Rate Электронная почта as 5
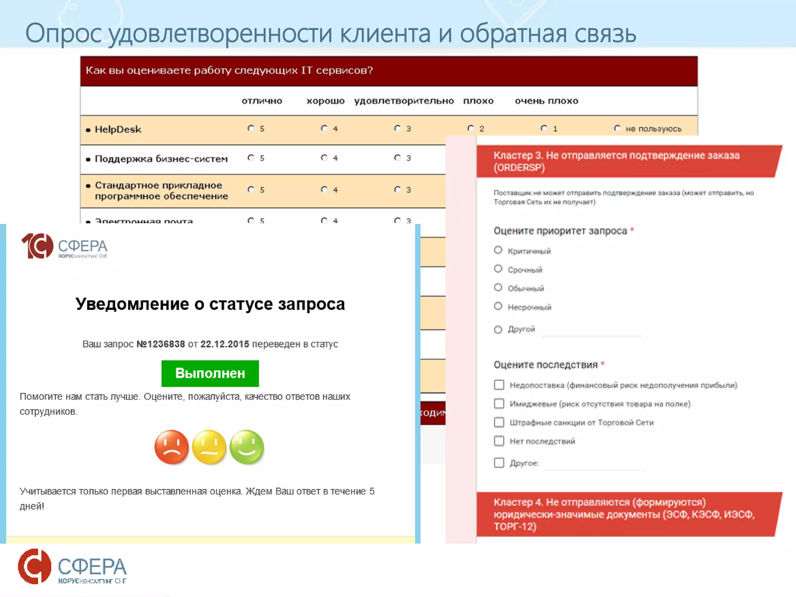 tap(251, 220)
